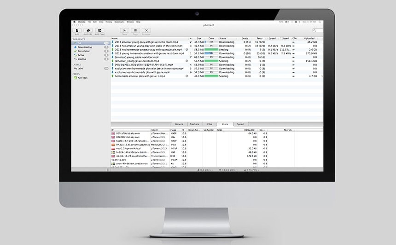The height and width of the screenshot is (245, 396).
Task: Sort torrents by the Seeds column header
Action: (245, 38)
